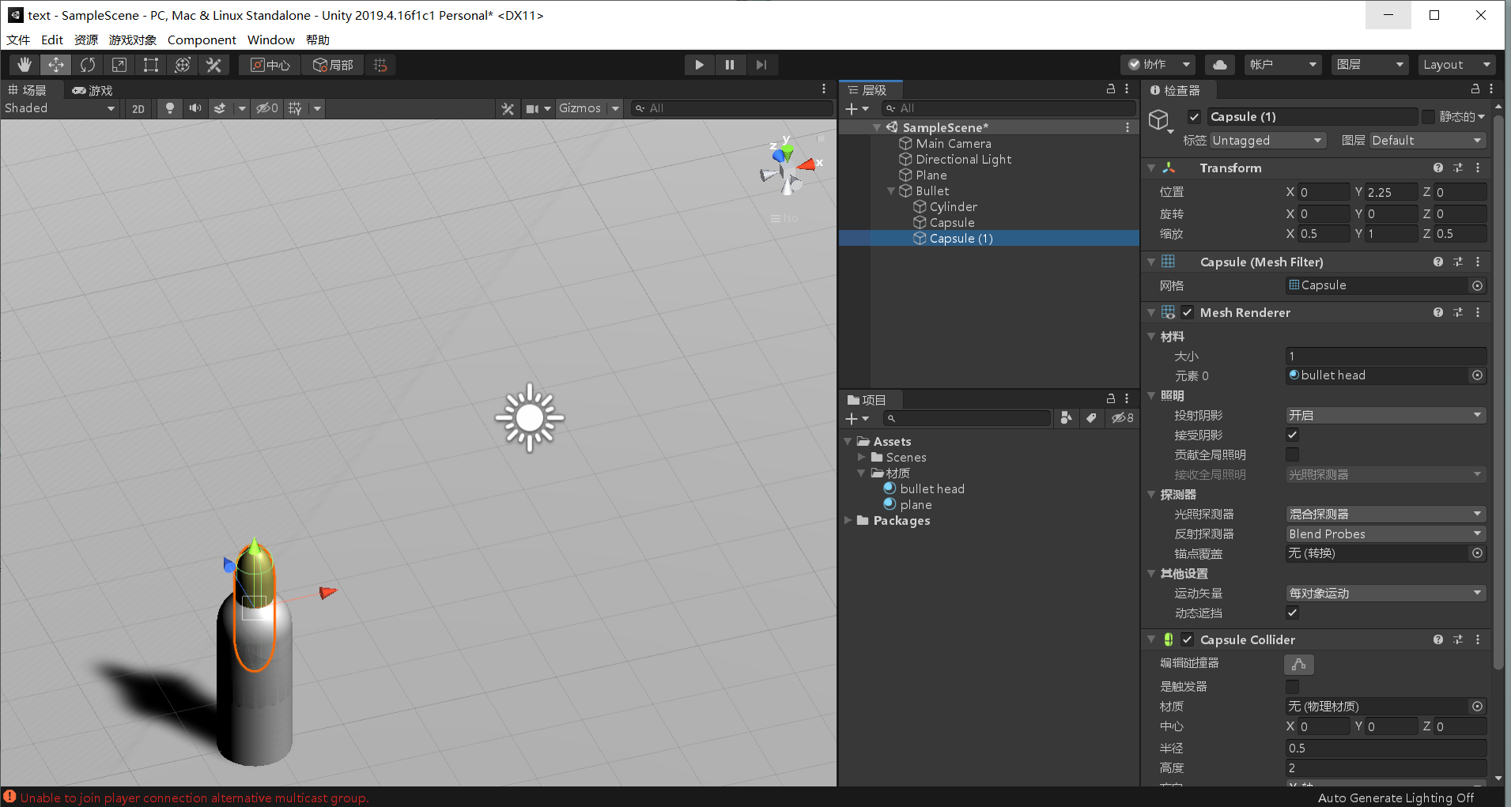Screen dimensions: 1511x807
Task: Search project by type icon
Action: 1067,418
